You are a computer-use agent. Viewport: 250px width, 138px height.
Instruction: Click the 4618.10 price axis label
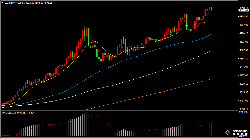244,8
